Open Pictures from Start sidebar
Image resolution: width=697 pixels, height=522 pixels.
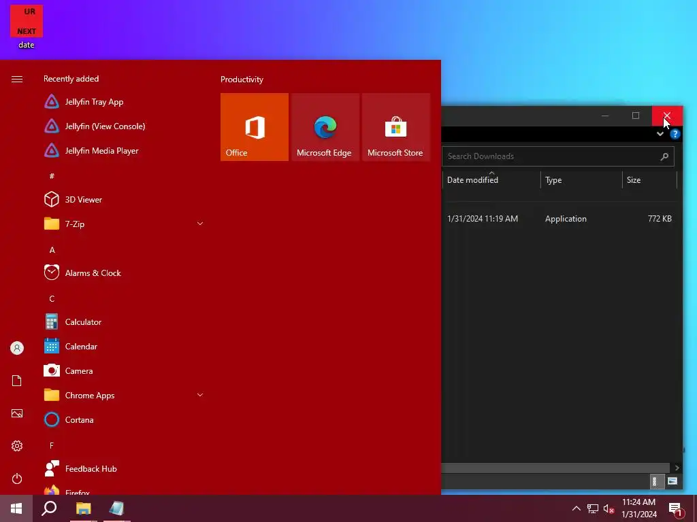coord(17,413)
